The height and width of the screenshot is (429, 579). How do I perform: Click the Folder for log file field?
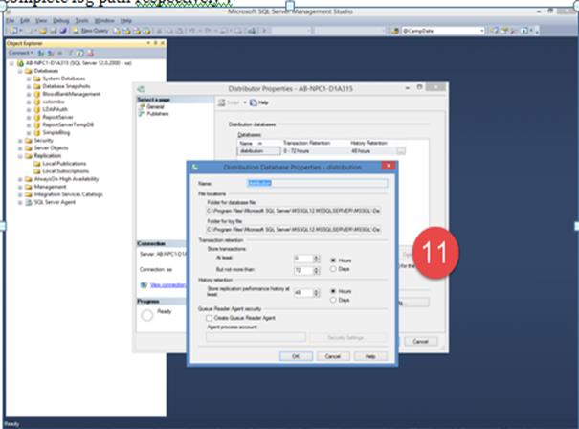[294, 230]
